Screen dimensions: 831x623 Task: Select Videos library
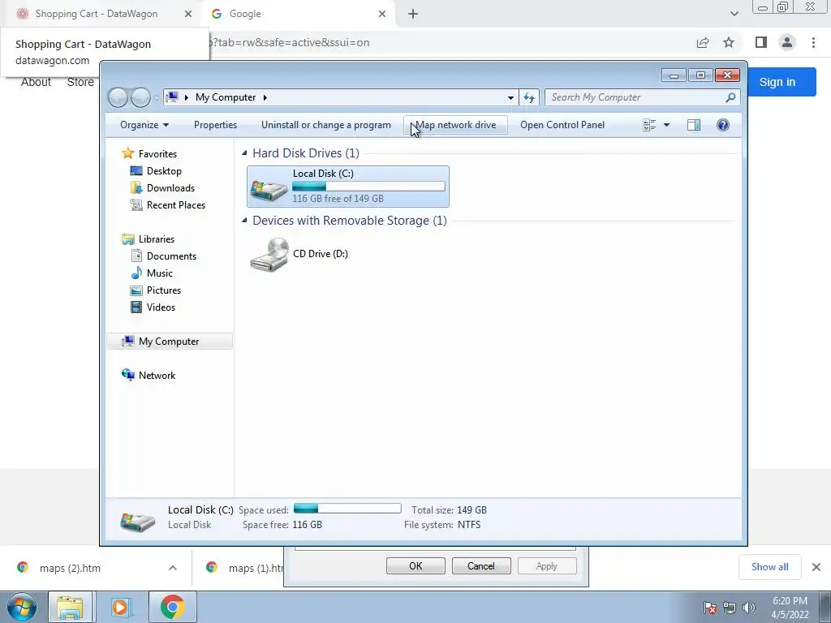[161, 307]
